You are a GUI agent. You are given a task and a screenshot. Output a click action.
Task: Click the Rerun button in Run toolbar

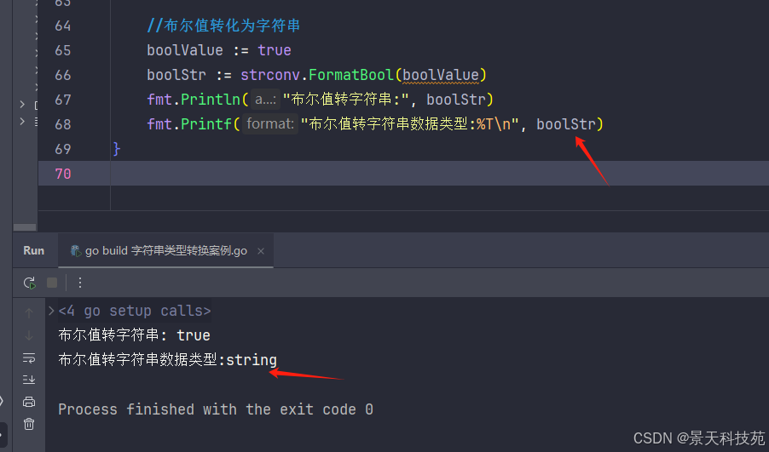tap(30, 283)
